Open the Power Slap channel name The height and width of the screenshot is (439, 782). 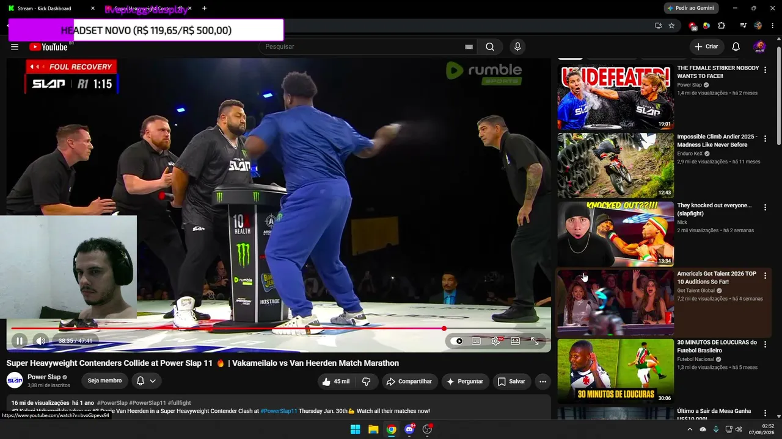[x=44, y=377]
